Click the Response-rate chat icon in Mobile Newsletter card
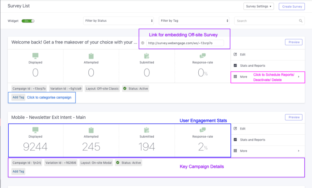Viewport: 312px width, 188px height. [203, 130]
